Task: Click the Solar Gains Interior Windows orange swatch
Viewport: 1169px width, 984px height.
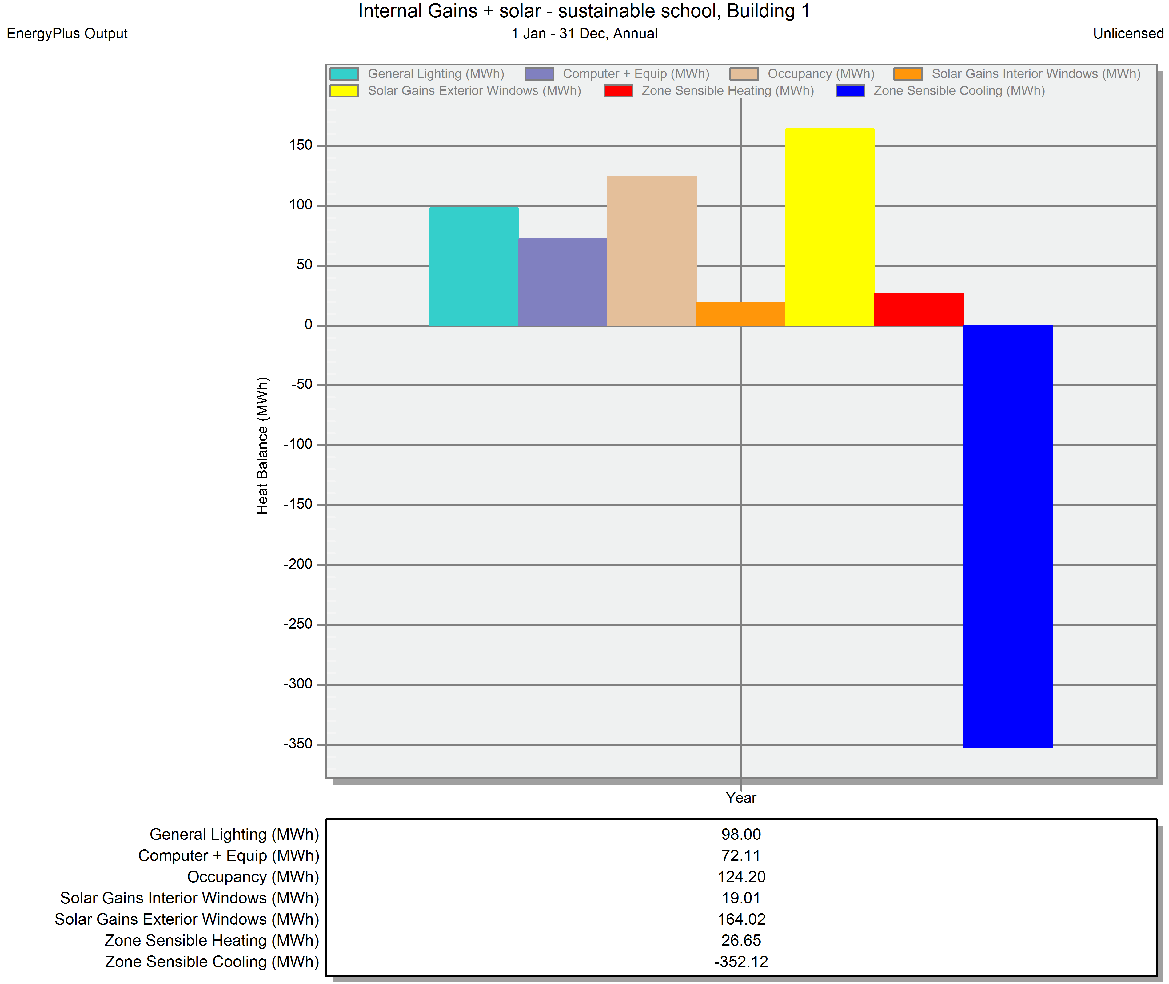Action: click(908, 73)
